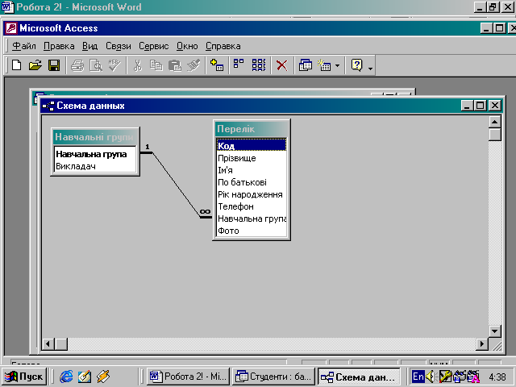Switch to Схема дан... taskbar button
The width and height of the screenshot is (516, 387).
click(359, 377)
